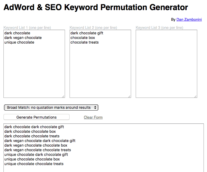Click the page title heading

pos(96,7)
